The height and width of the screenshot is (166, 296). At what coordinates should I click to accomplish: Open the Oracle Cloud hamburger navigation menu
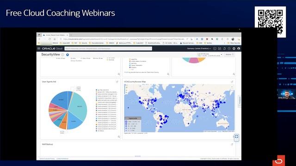coord(39,48)
